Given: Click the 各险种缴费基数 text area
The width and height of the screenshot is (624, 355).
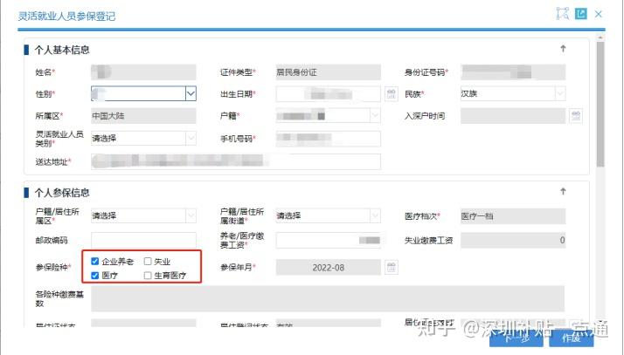Looking at the screenshot, I should pos(328,298).
